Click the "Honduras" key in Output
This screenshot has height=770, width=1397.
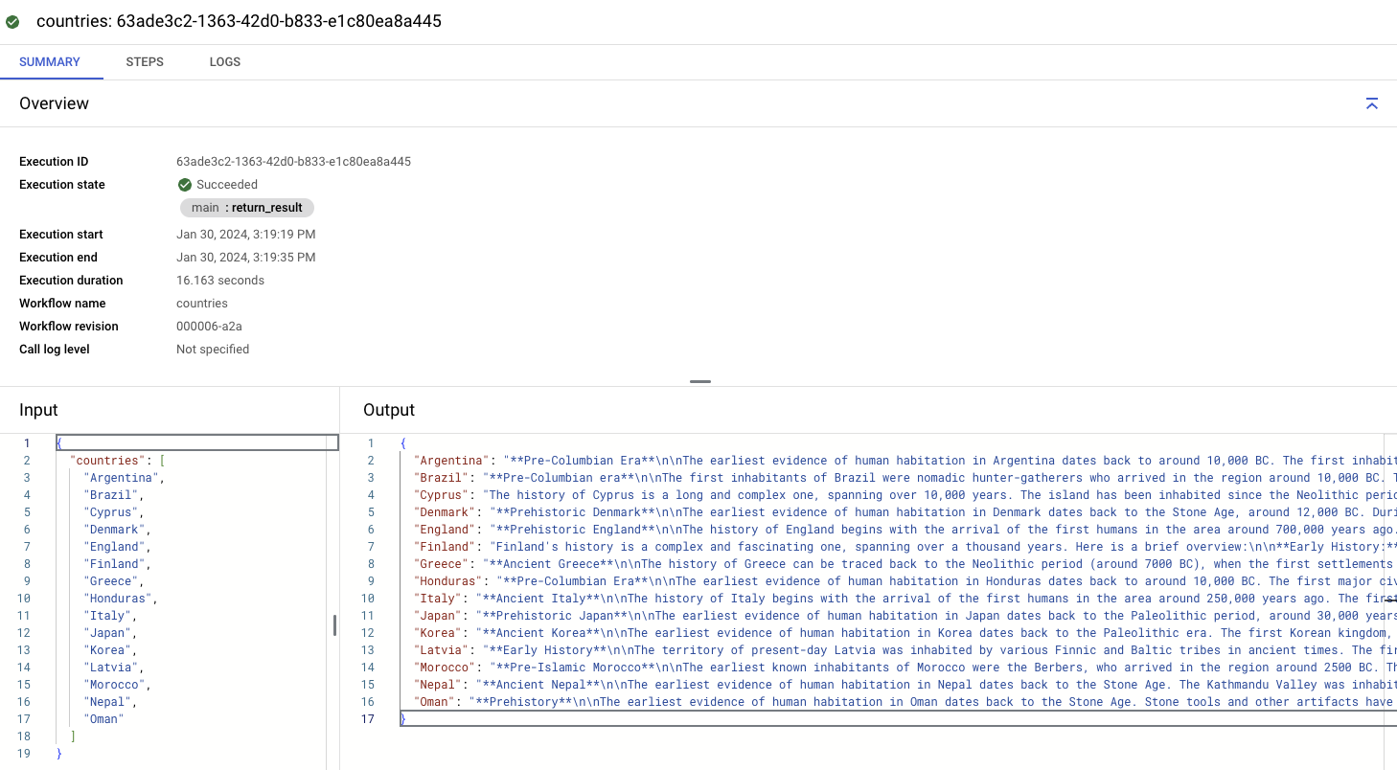pos(448,581)
